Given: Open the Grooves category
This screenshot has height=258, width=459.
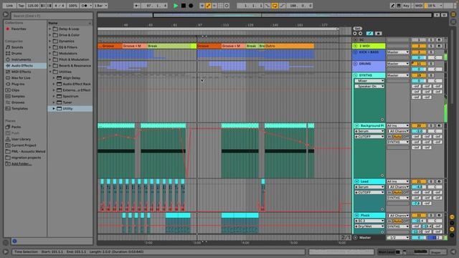Looking at the screenshot, I should [18, 102].
